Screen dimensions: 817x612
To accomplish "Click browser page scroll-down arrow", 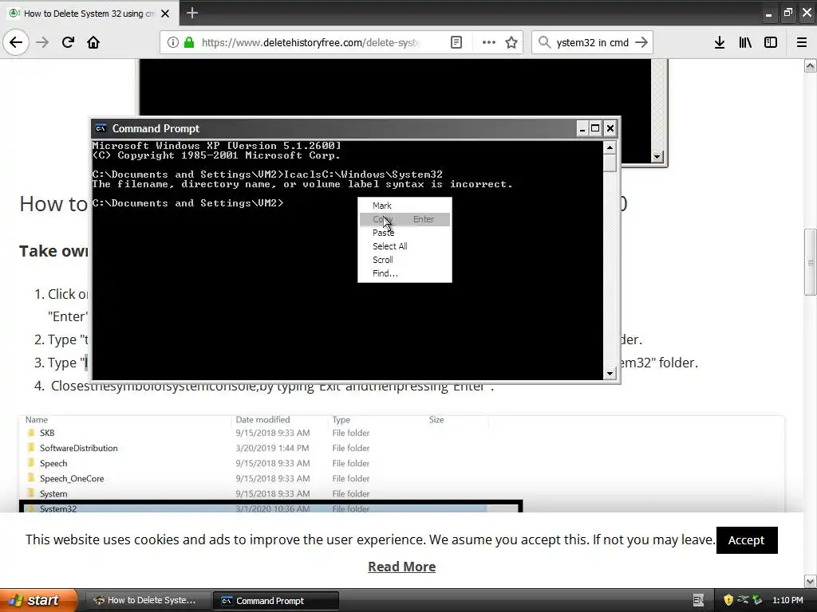I will (x=811, y=581).
